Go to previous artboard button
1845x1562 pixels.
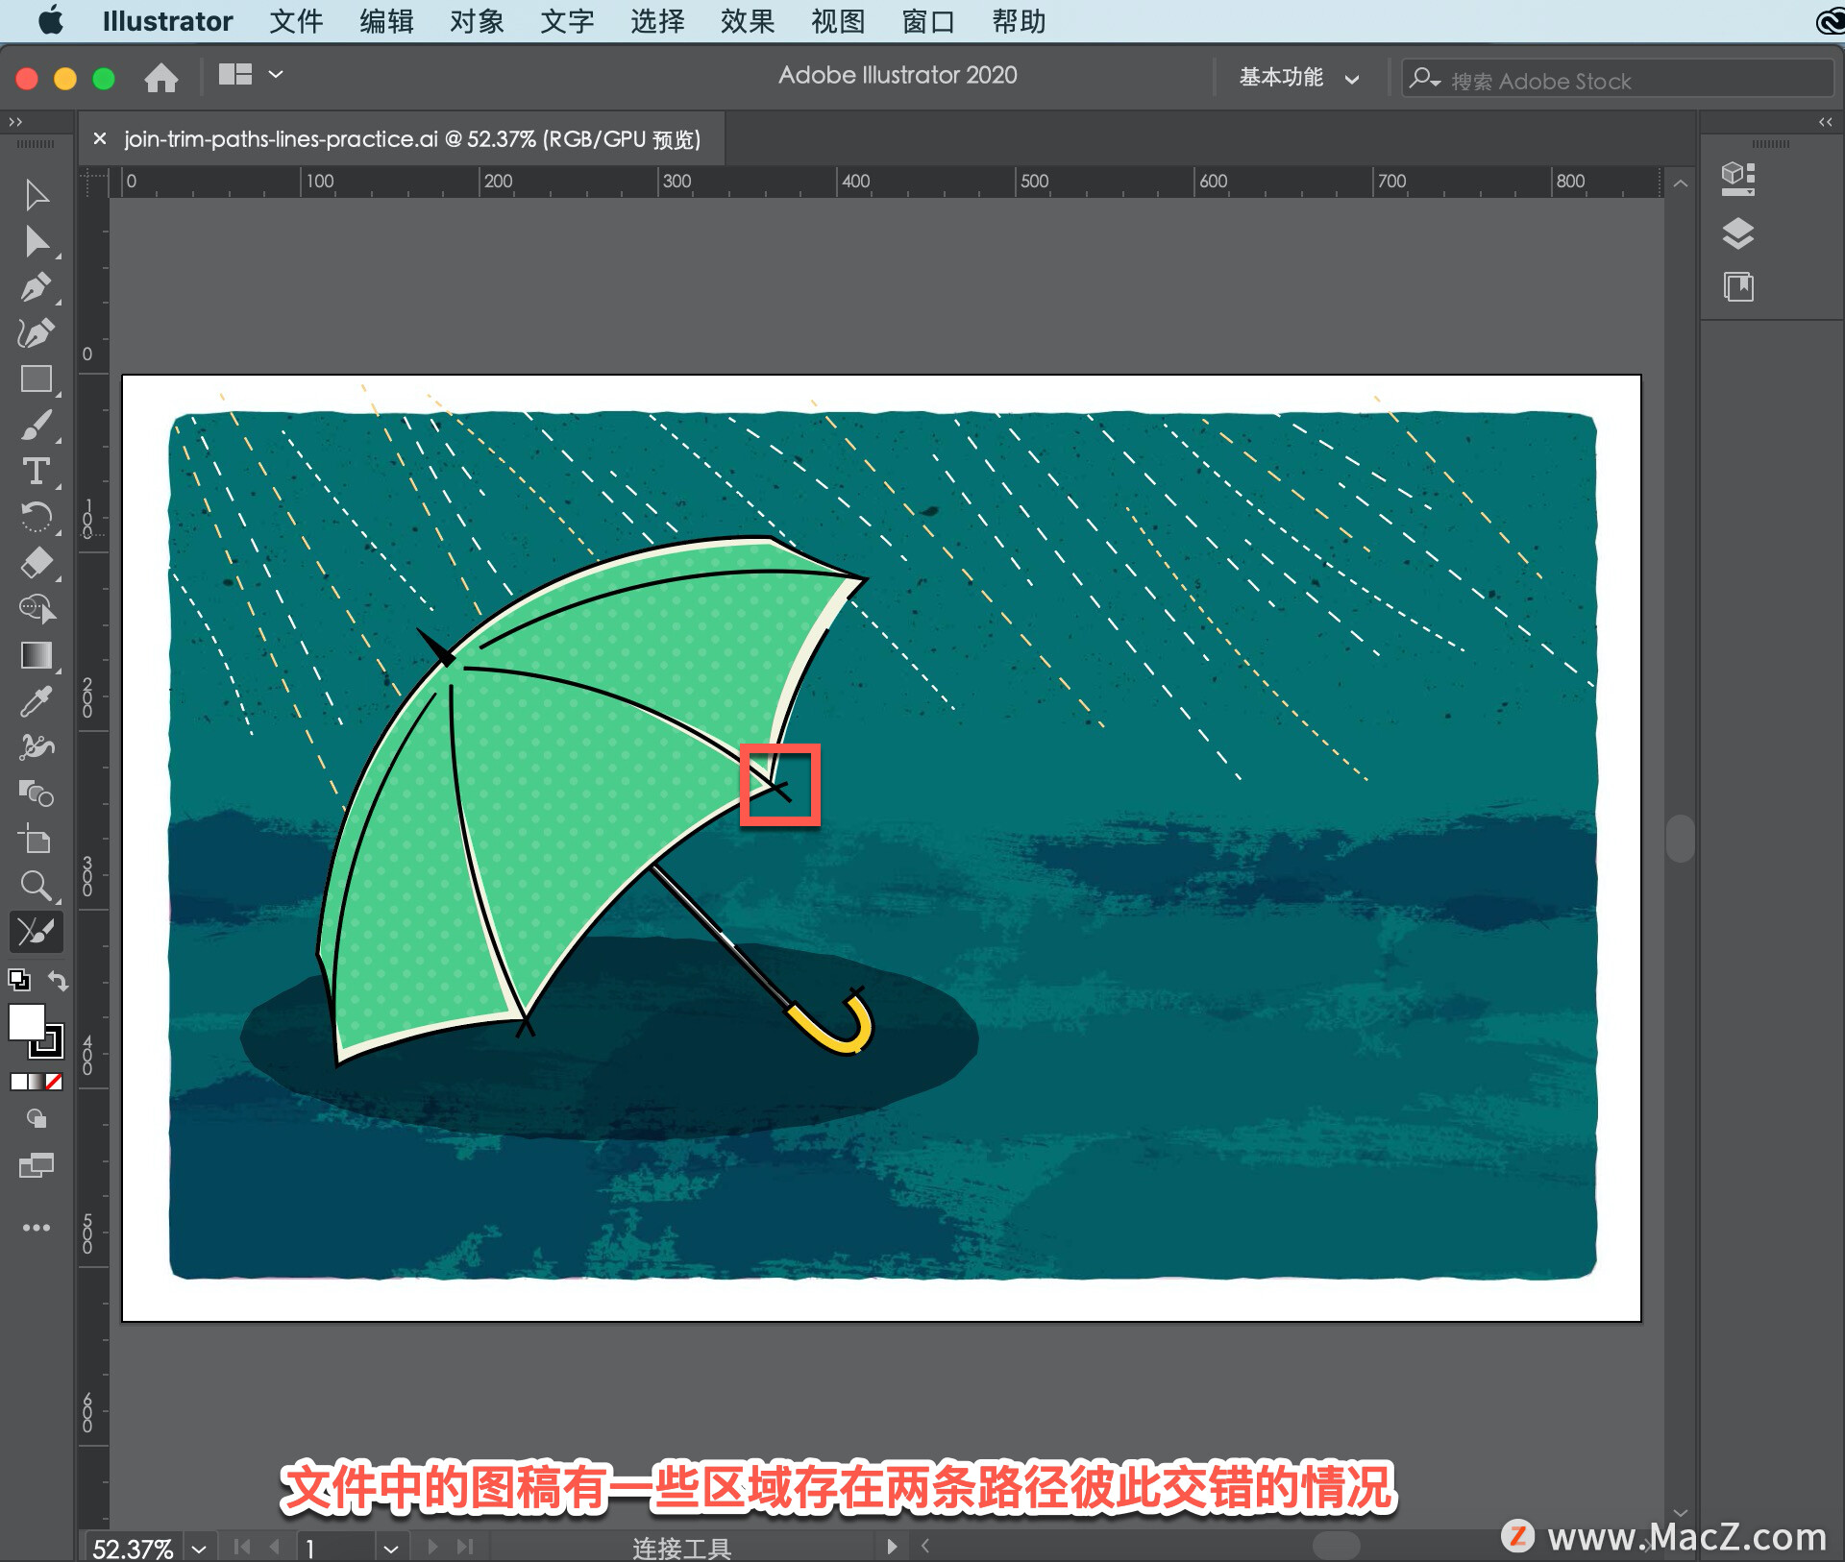(276, 1547)
